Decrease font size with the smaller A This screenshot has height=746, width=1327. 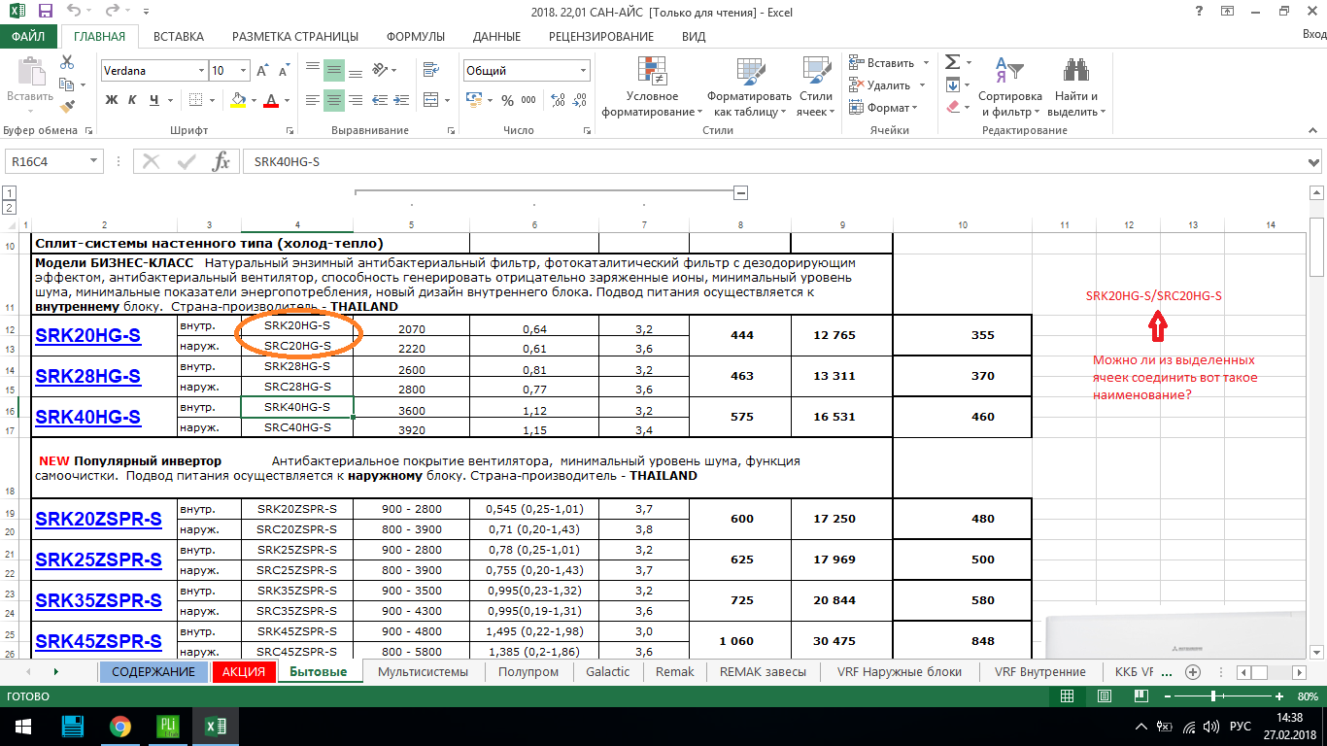pyautogui.click(x=284, y=71)
